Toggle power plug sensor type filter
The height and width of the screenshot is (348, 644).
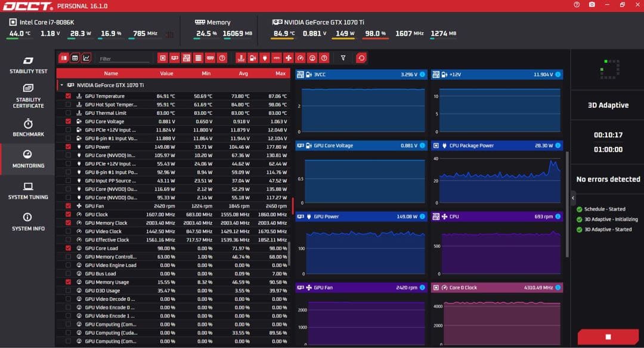click(x=265, y=58)
